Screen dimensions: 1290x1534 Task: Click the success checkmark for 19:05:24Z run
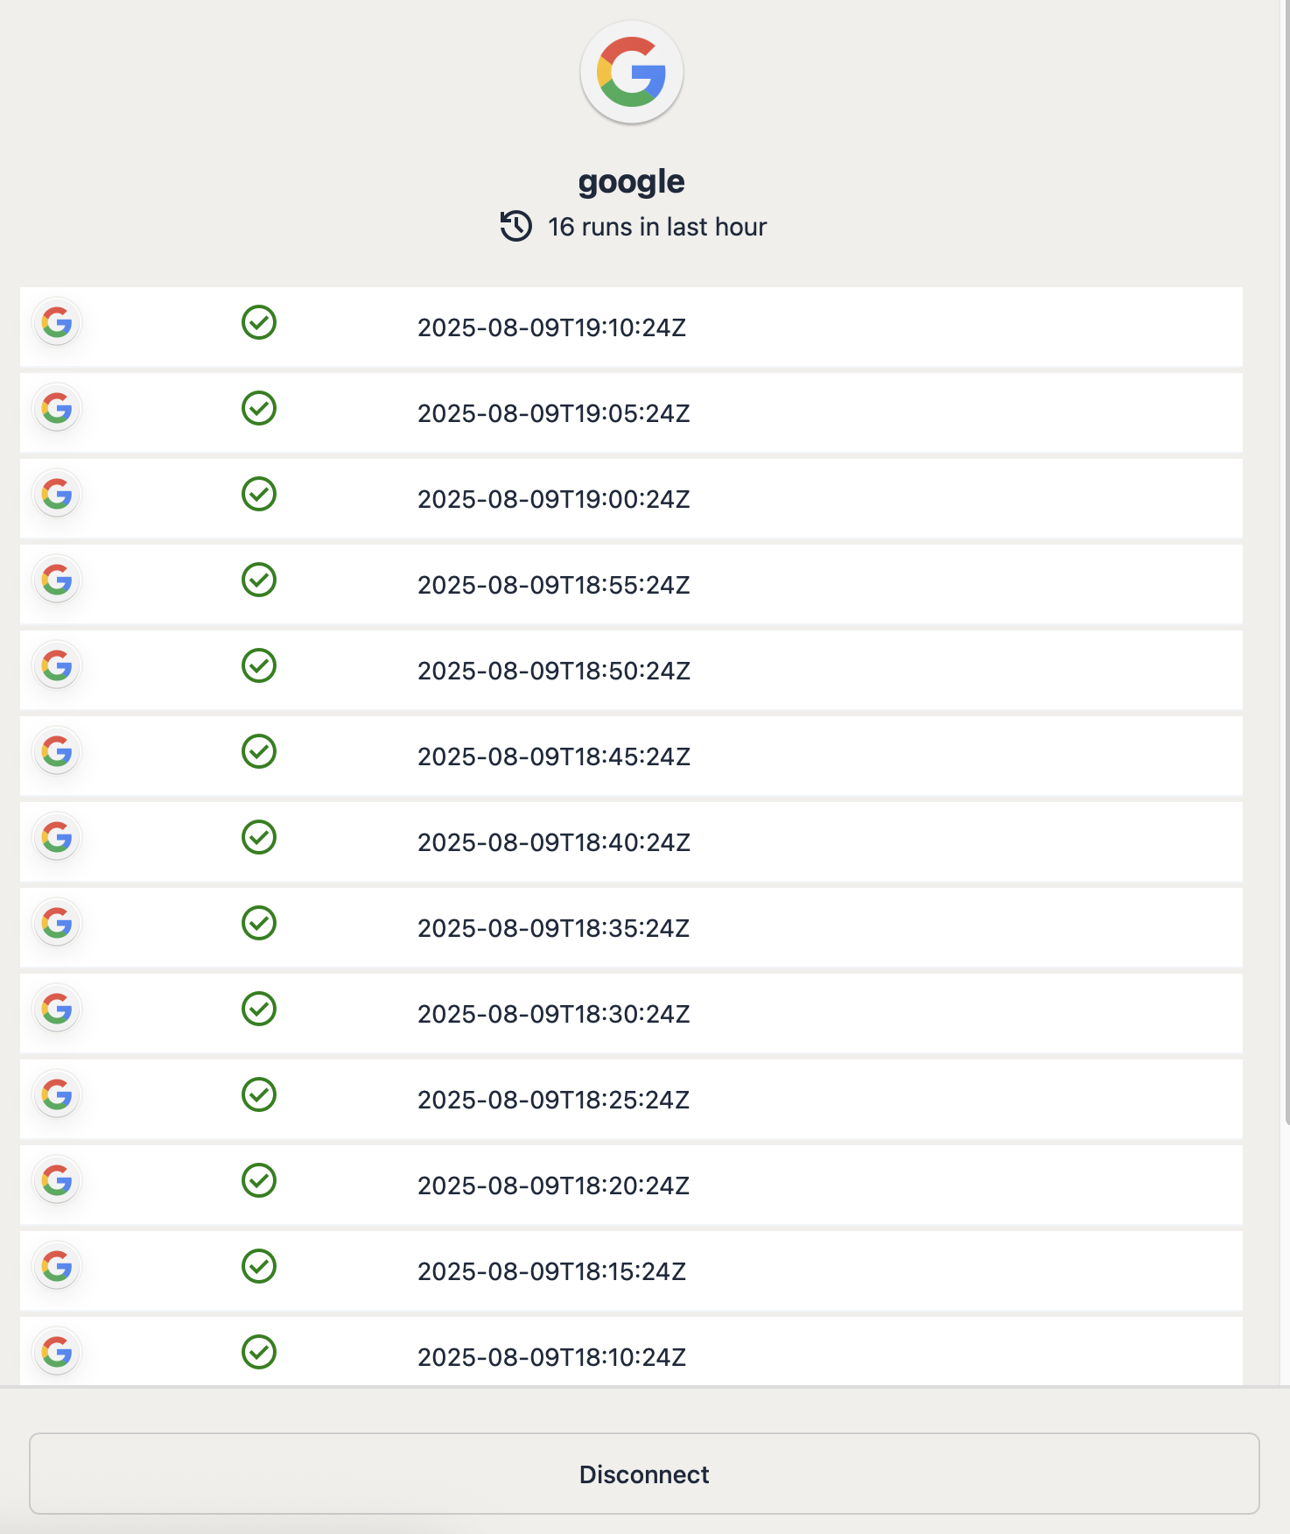259,408
